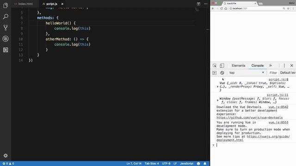Open the top context dropdown
The width and height of the screenshot is (296, 166).
click(247, 73)
